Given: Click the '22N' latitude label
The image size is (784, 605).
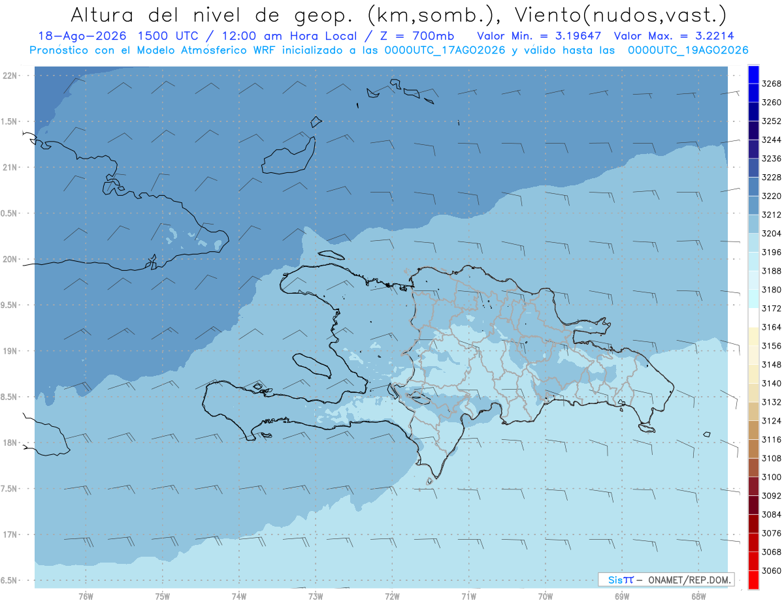Looking at the screenshot, I should point(9,76).
